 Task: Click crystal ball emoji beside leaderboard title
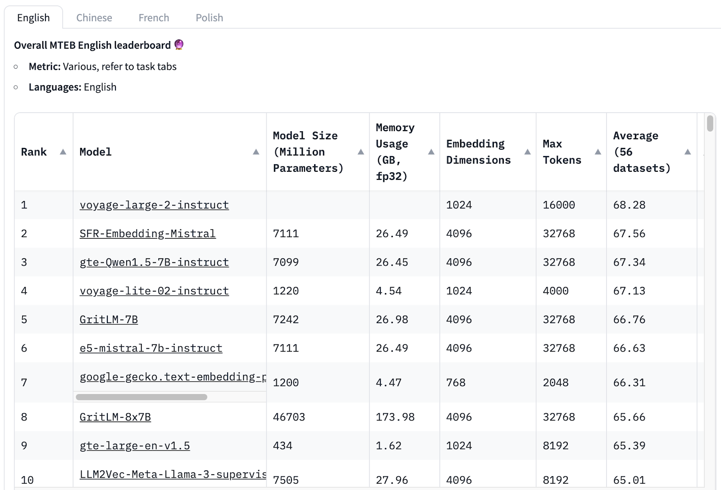(179, 45)
